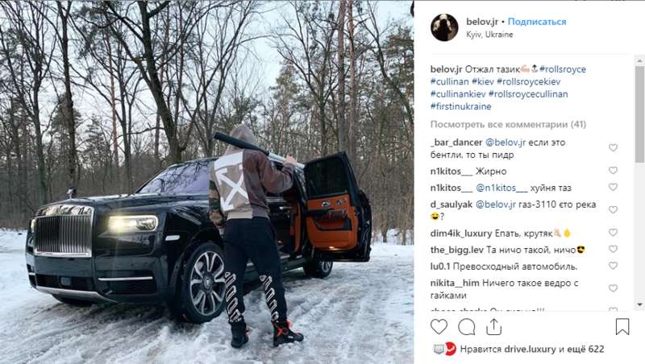Open the belov.jr profile avatar
The width and height of the screenshot is (645, 364).
[444, 27]
